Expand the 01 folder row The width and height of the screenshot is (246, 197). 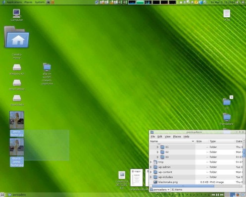(157, 147)
